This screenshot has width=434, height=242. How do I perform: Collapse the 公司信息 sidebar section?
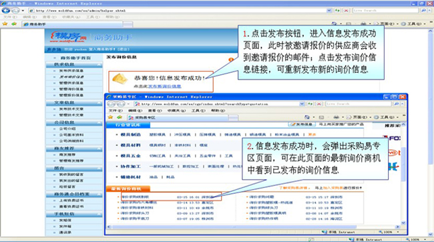coord(99,122)
